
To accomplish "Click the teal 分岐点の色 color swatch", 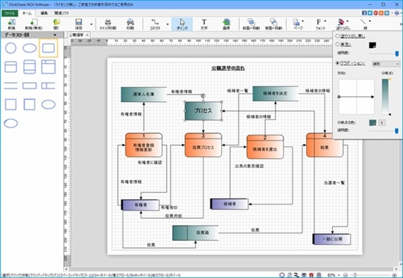I will point(372,123).
